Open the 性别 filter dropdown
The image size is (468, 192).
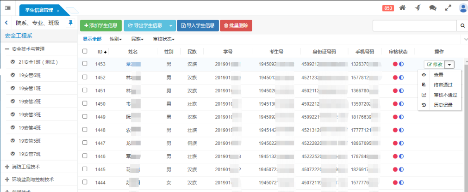(x=116, y=39)
